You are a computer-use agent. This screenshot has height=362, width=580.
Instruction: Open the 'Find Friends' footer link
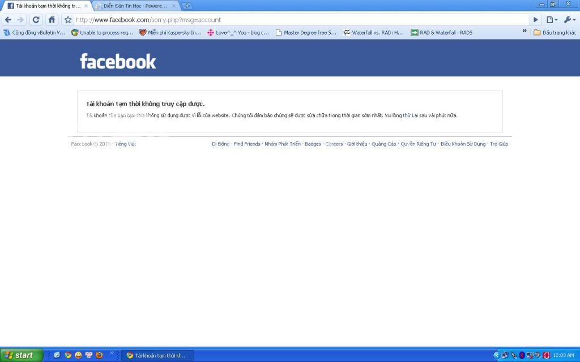tap(247, 144)
